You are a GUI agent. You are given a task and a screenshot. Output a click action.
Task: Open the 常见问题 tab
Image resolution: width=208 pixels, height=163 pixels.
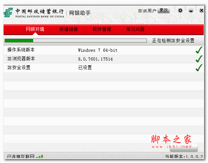click(x=135, y=29)
